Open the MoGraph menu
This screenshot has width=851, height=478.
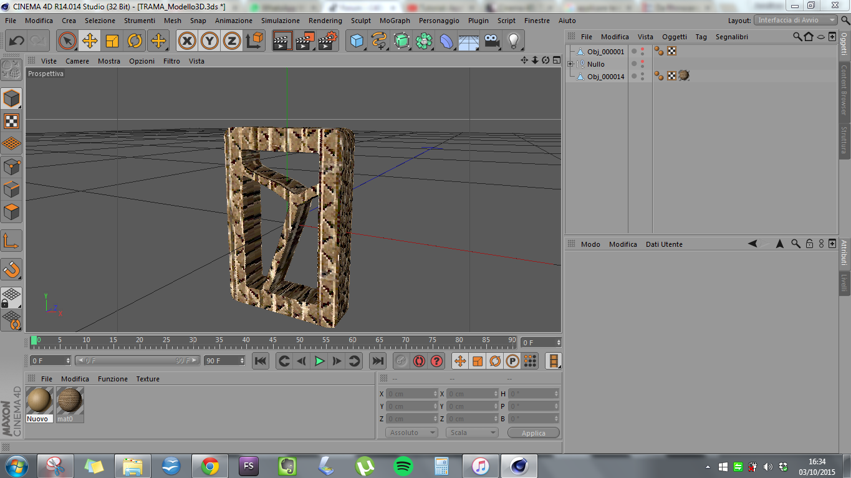(x=395, y=21)
